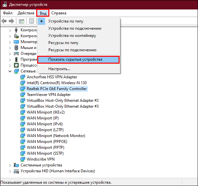Choose Показать скрытые устройства
The image size is (198, 186).
pyautogui.click(x=78, y=59)
